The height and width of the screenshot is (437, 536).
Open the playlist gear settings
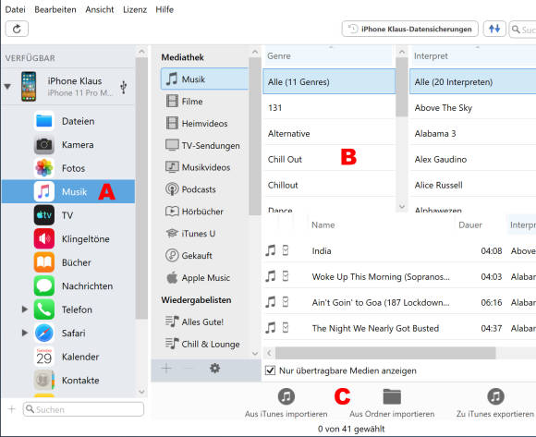214,369
